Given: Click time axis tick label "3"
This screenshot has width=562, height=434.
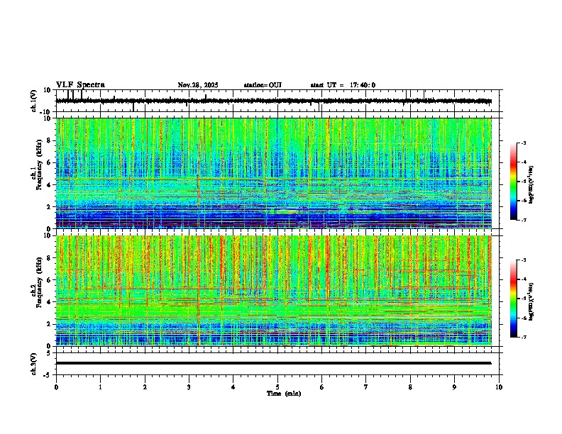Looking at the screenshot, I should [x=189, y=387].
